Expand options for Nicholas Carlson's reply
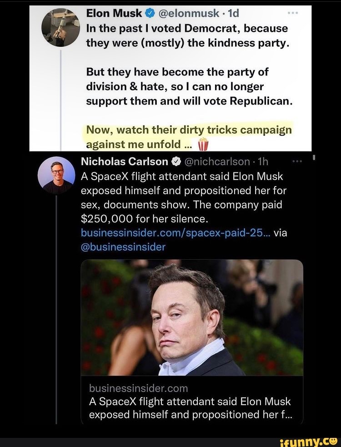The width and height of the screenshot is (341, 447). (298, 160)
